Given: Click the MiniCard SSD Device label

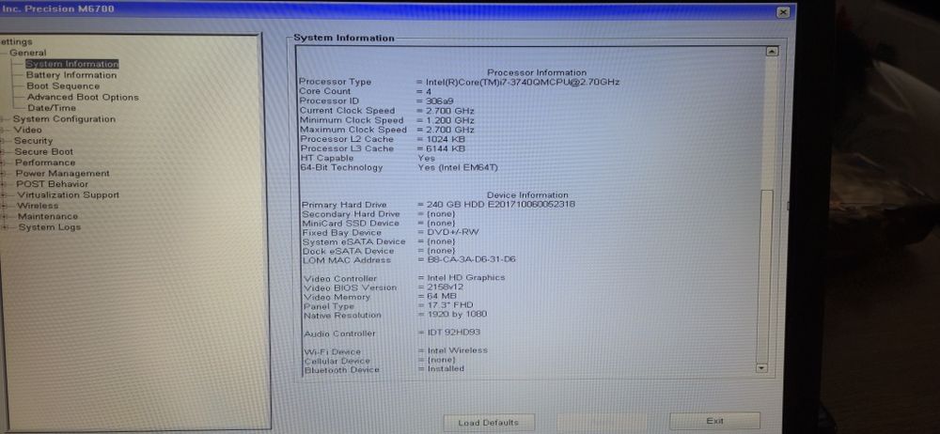Looking at the screenshot, I should [x=351, y=223].
